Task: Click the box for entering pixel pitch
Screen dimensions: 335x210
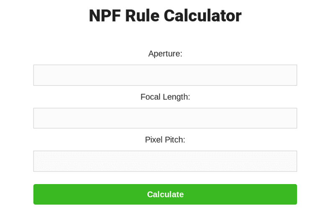Action: point(165,161)
